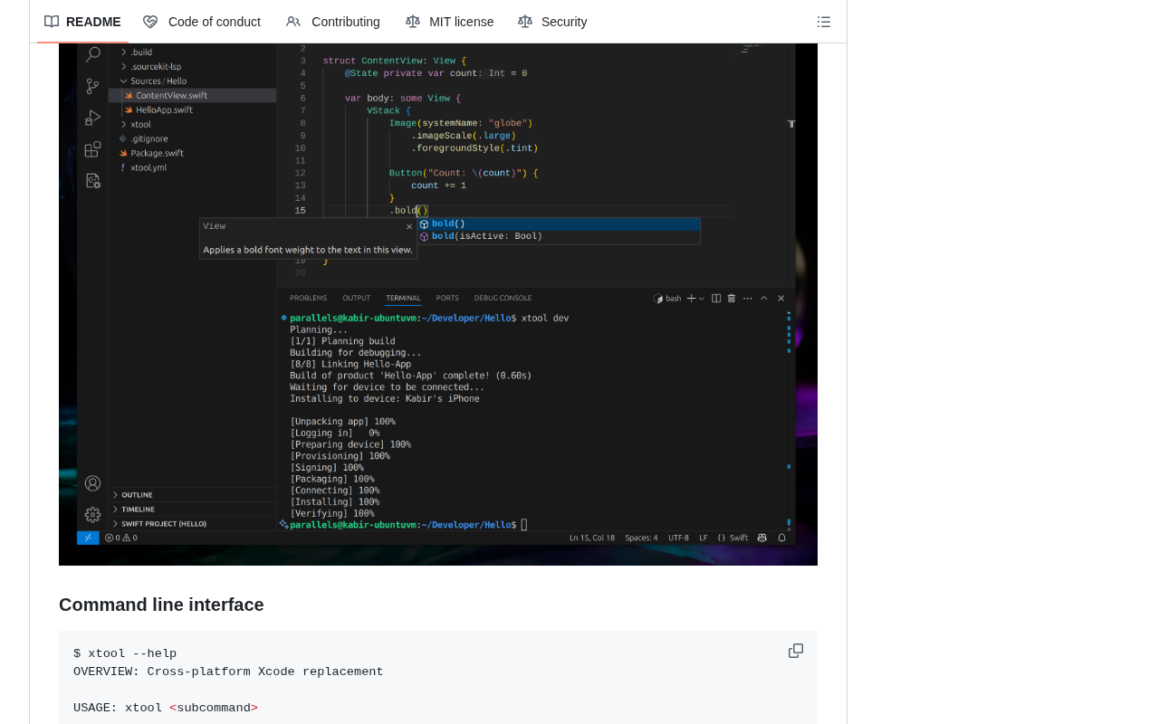This screenshot has height=724, width=1159.
Task: Open the Security tab
Action: click(x=552, y=22)
